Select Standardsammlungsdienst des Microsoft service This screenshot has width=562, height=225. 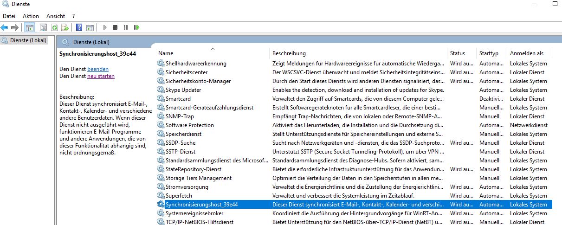[x=217, y=160]
